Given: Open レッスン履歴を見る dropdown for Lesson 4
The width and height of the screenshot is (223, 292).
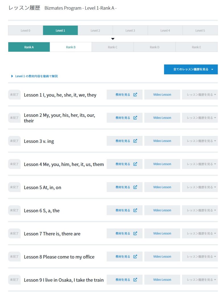Looking at the screenshot, I should 200,164.
